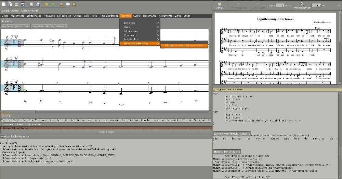The image size is (342, 179).
Task: Click the Composer: Nils Gey button
Action: click(50, 27)
